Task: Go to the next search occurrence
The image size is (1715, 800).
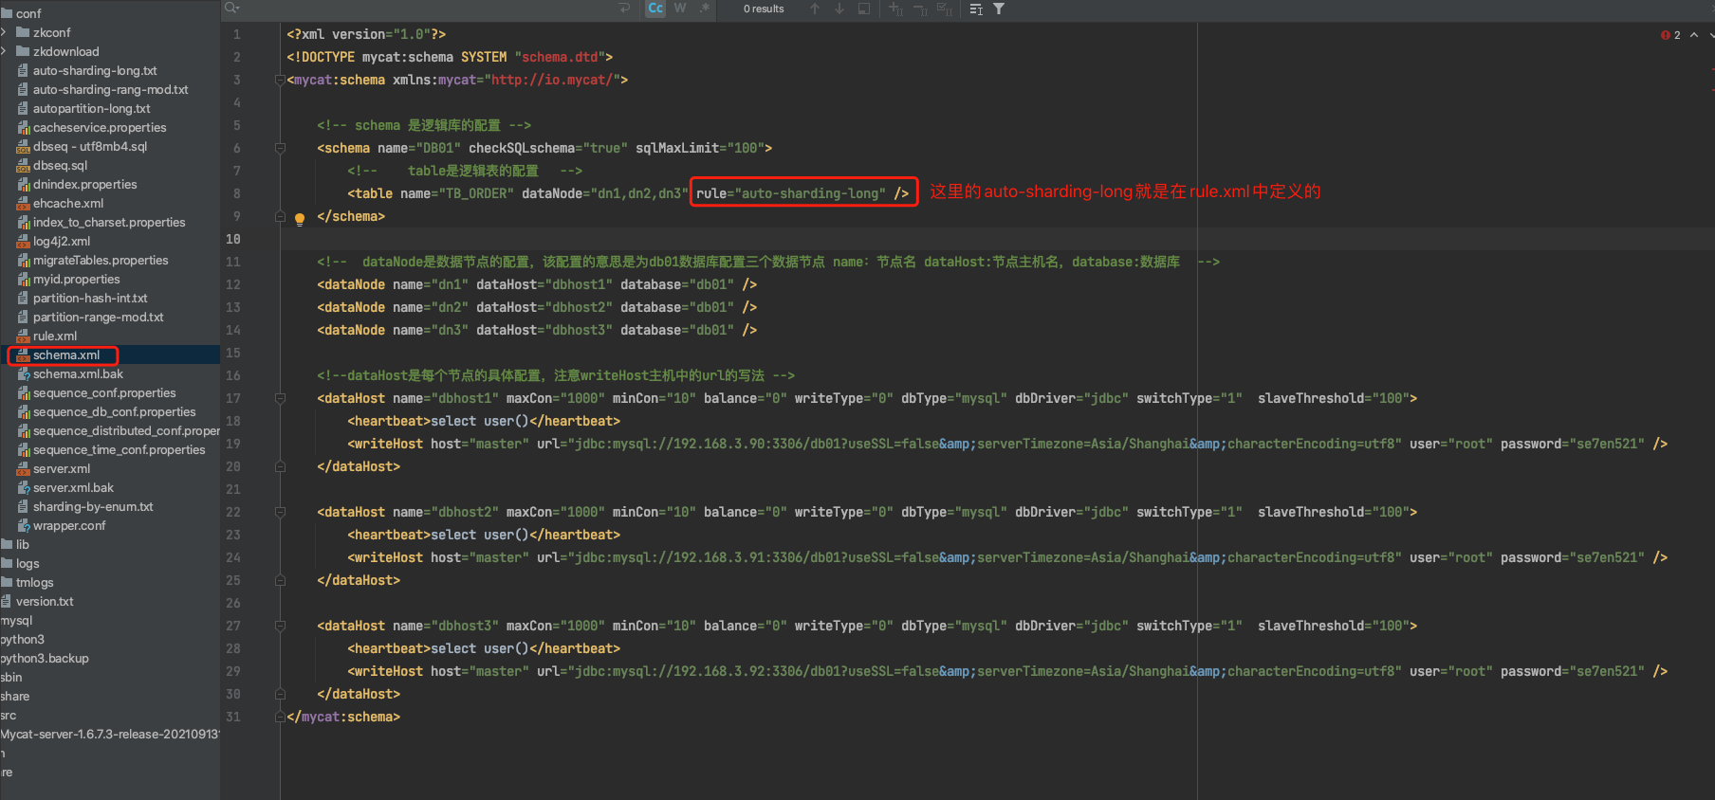Action: pyautogui.click(x=839, y=9)
